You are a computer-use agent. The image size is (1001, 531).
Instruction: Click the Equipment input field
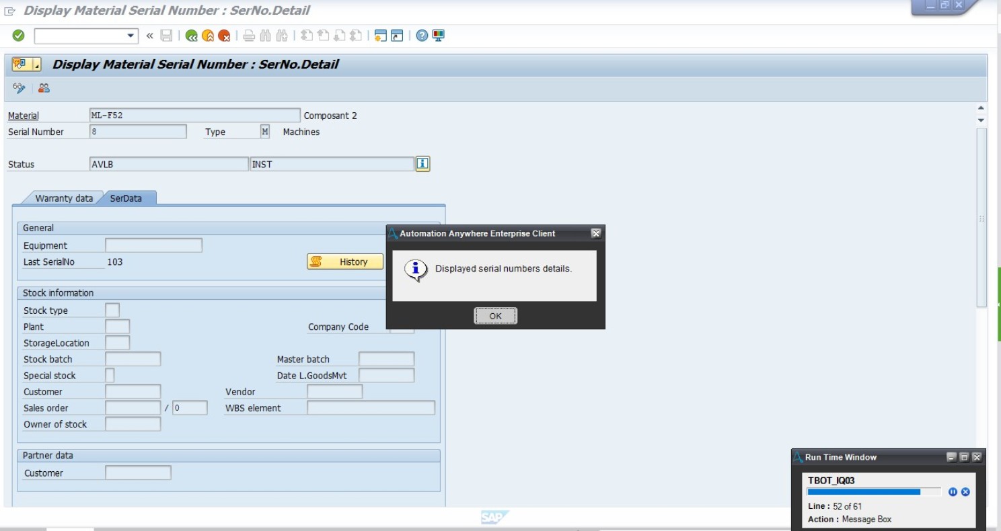click(x=153, y=245)
